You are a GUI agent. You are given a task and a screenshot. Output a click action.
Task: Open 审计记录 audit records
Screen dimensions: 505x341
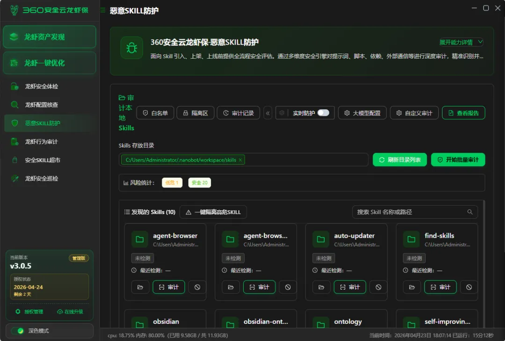(x=238, y=113)
